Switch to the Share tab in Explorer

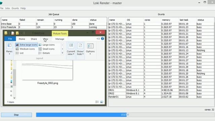coord(34,39)
